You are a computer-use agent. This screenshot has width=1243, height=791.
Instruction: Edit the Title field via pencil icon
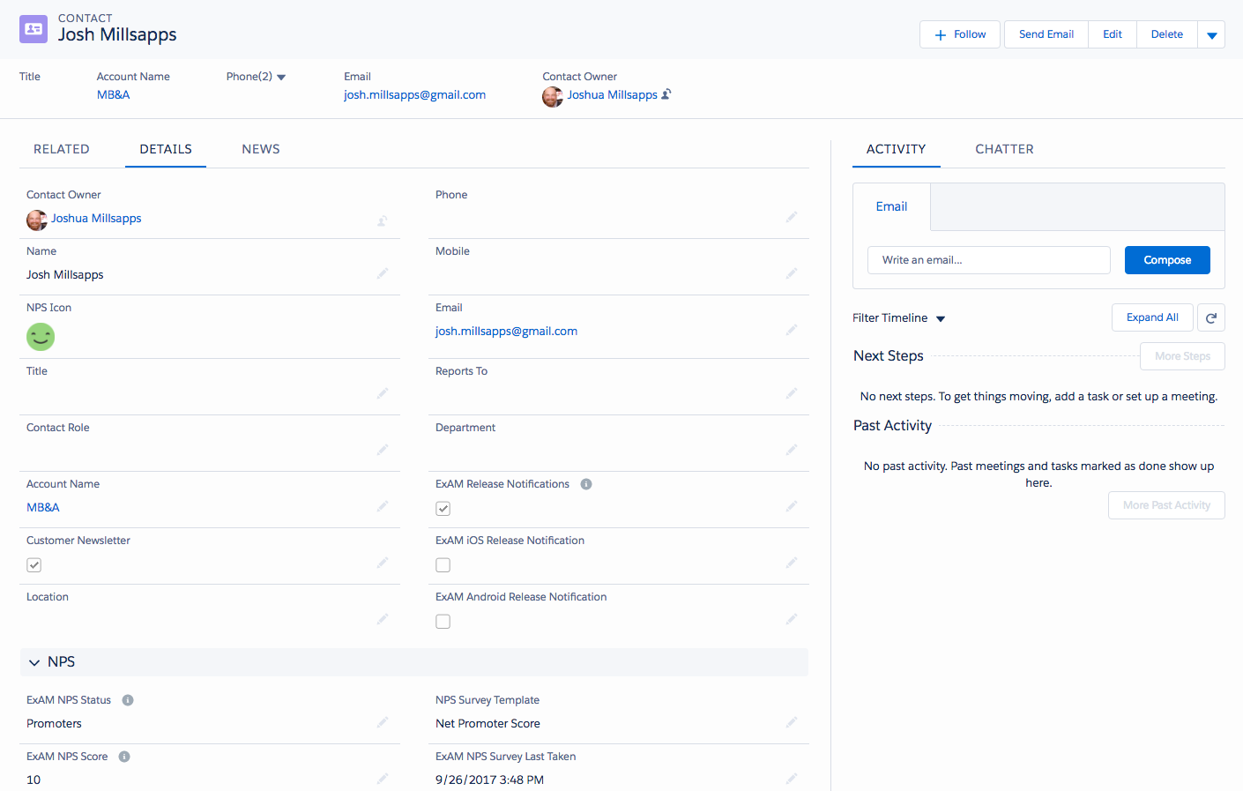[x=383, y=393]
